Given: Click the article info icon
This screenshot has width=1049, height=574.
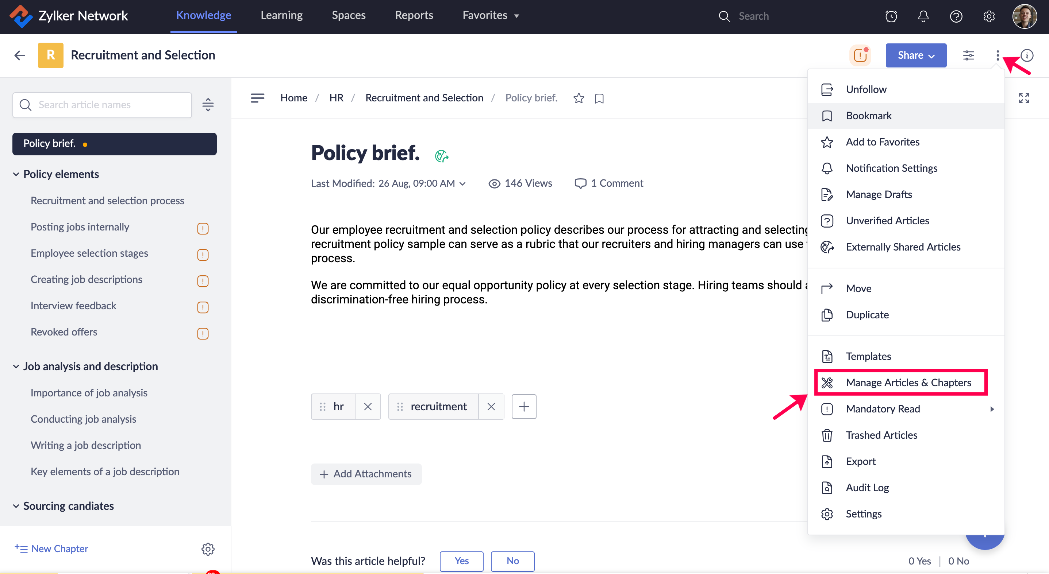Looking at the screenshot, I should click(1027, 55).
